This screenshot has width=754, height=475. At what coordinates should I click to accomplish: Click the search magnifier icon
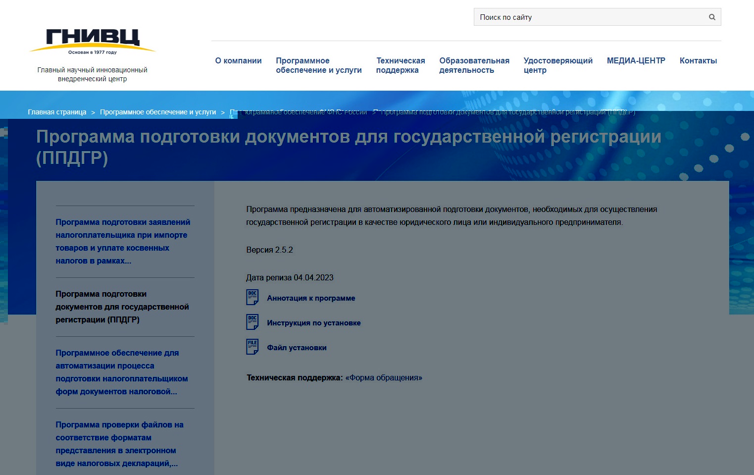coord(712,17)
